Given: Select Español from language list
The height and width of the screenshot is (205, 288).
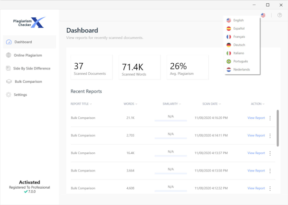Looking at the screenshot, I should point(239,29).
